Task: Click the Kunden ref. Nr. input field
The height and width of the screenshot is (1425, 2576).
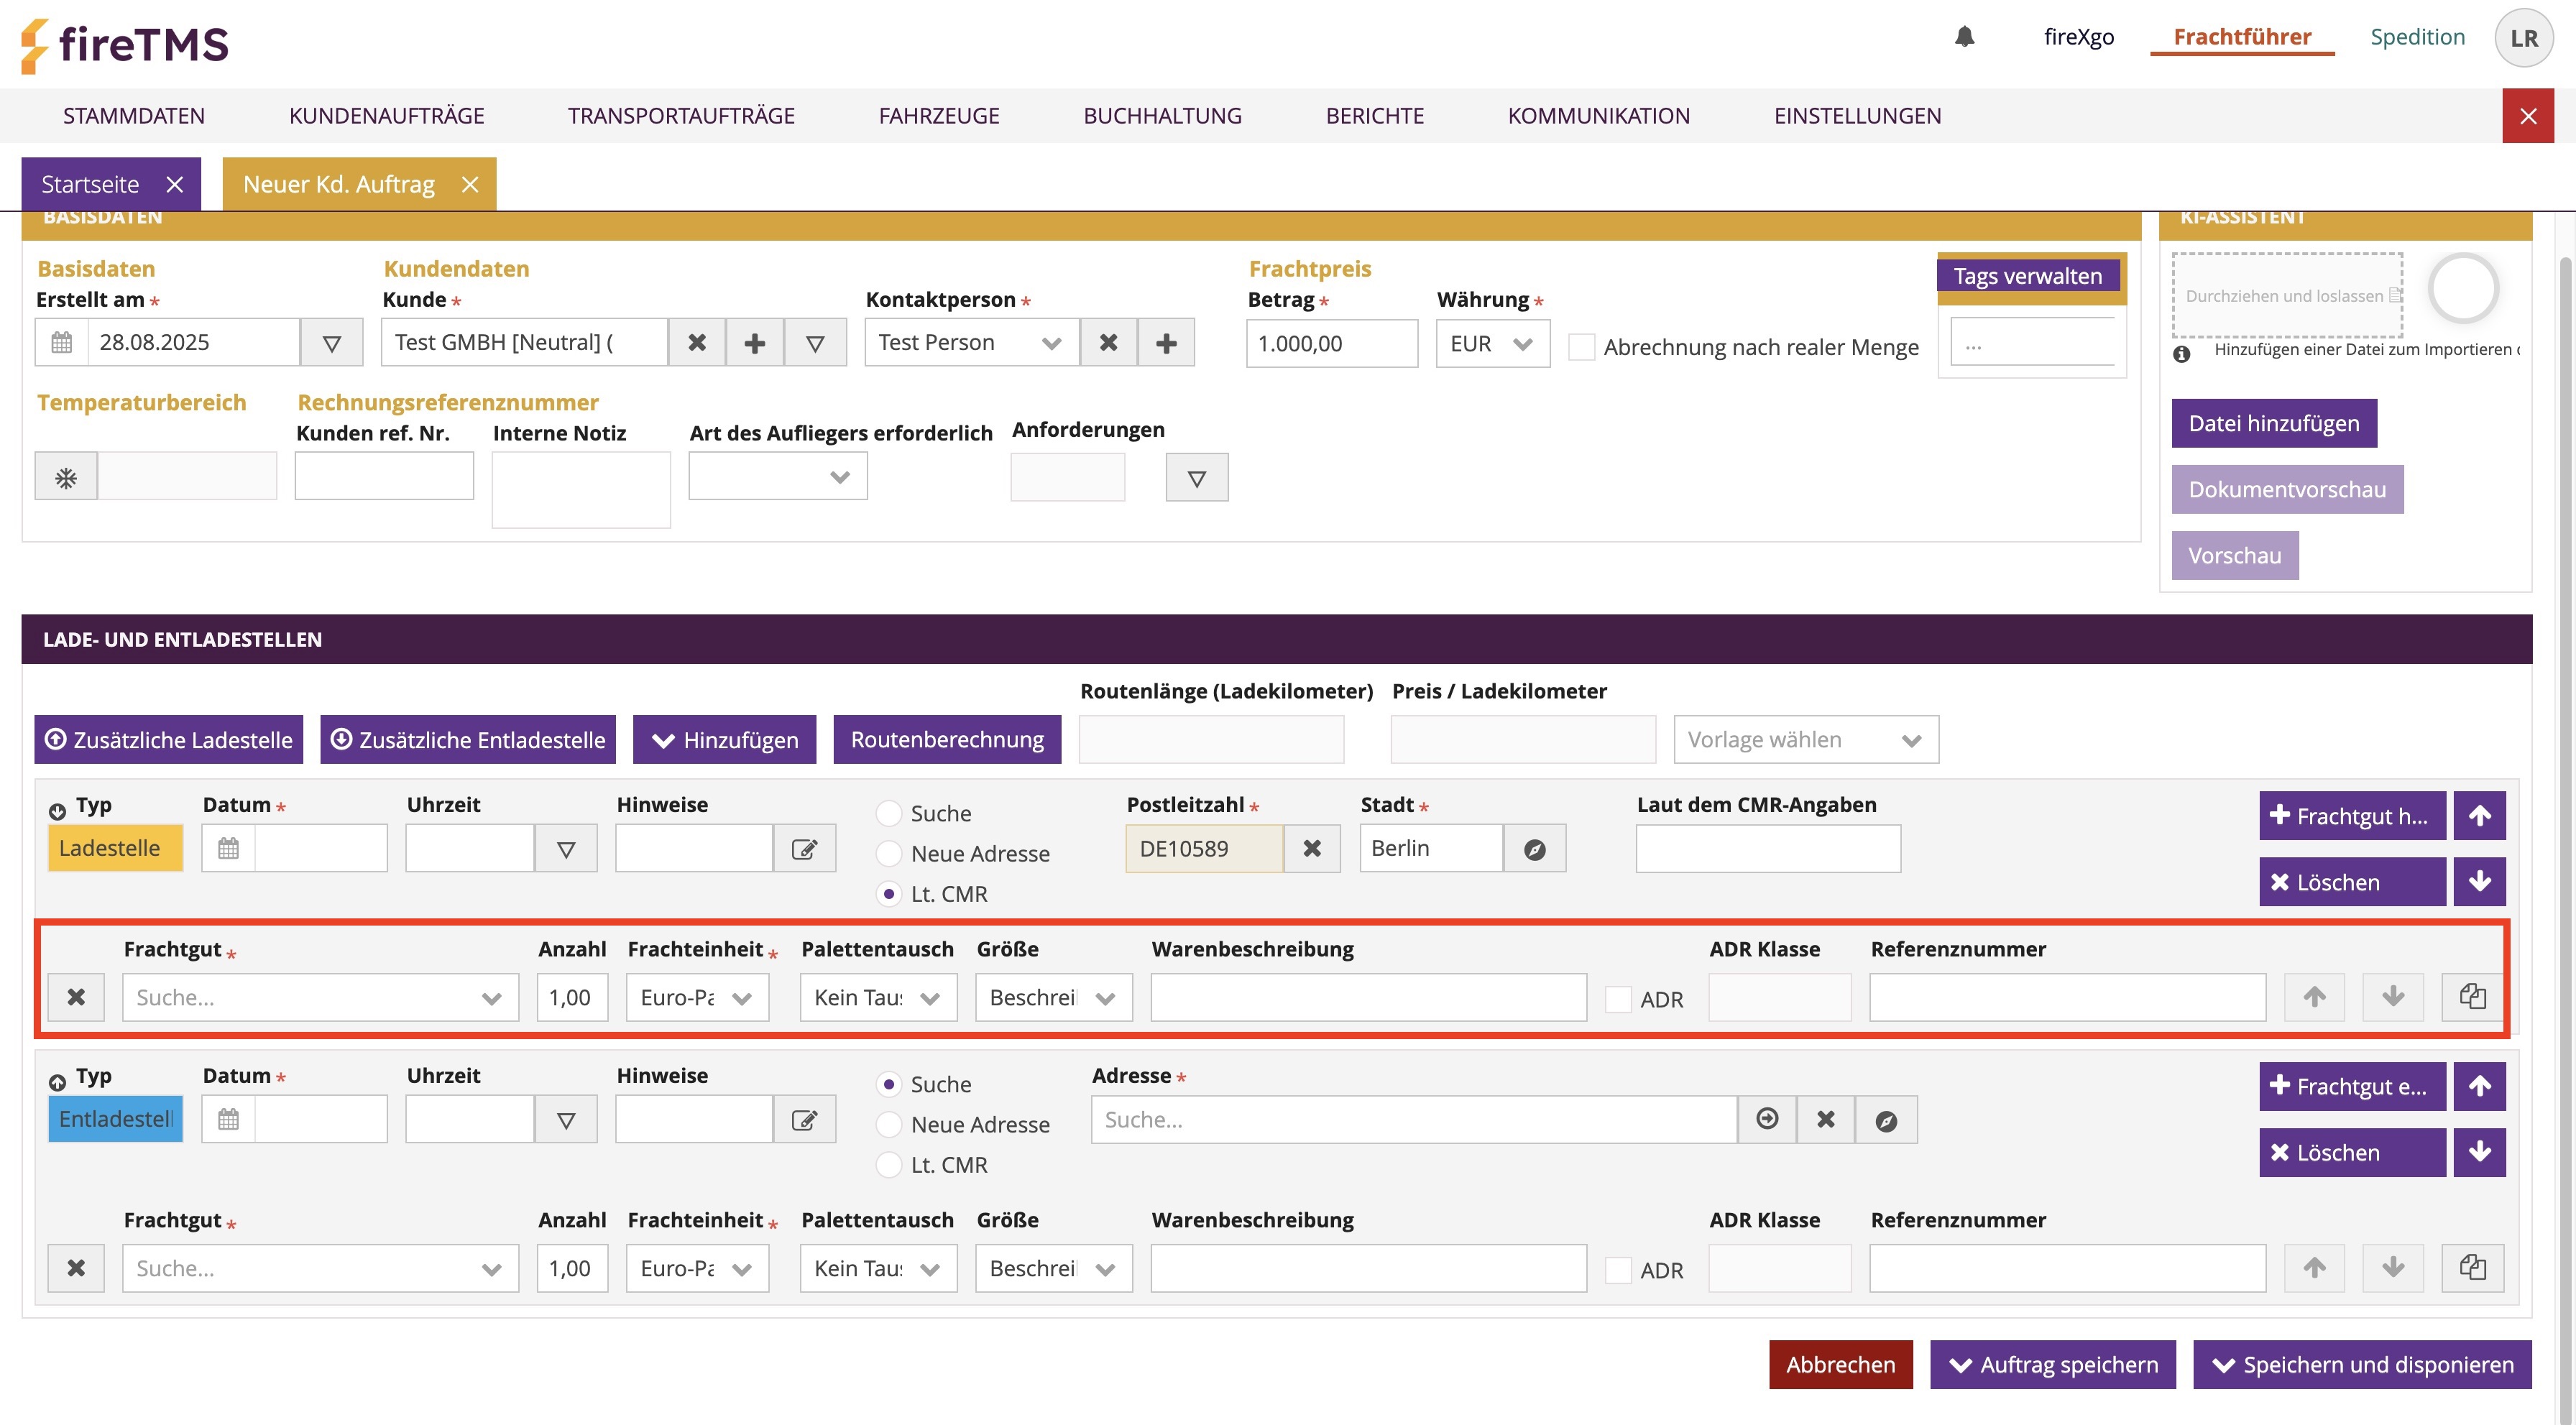Action: [384, 476]
